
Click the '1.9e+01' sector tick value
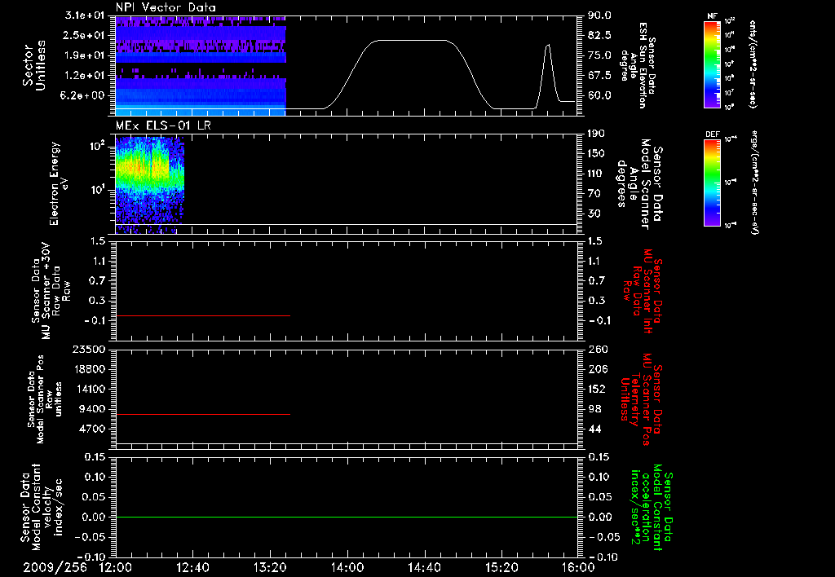[82, 55]
